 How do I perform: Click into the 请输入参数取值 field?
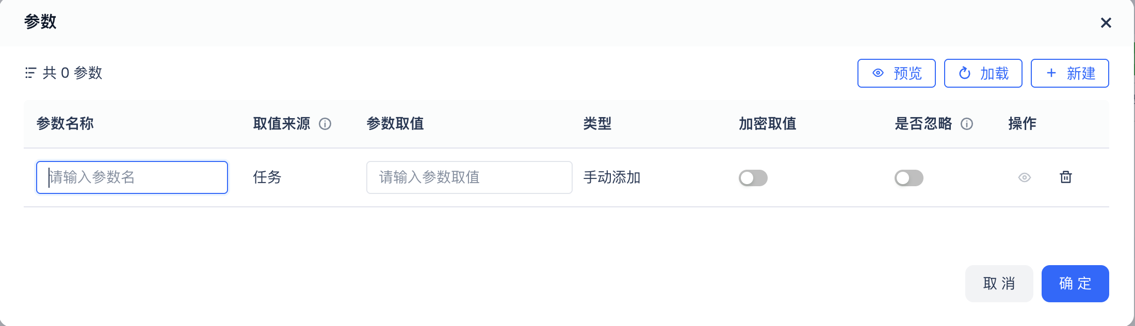[x=469, y=177]
